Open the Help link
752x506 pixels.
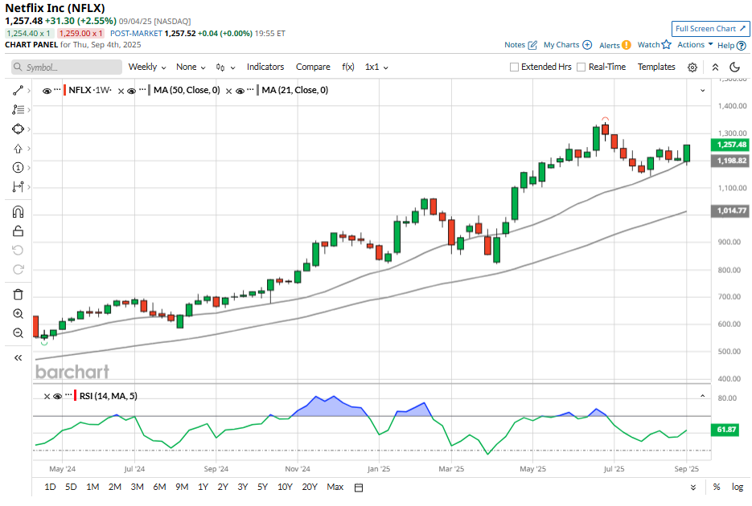point(731,46)
